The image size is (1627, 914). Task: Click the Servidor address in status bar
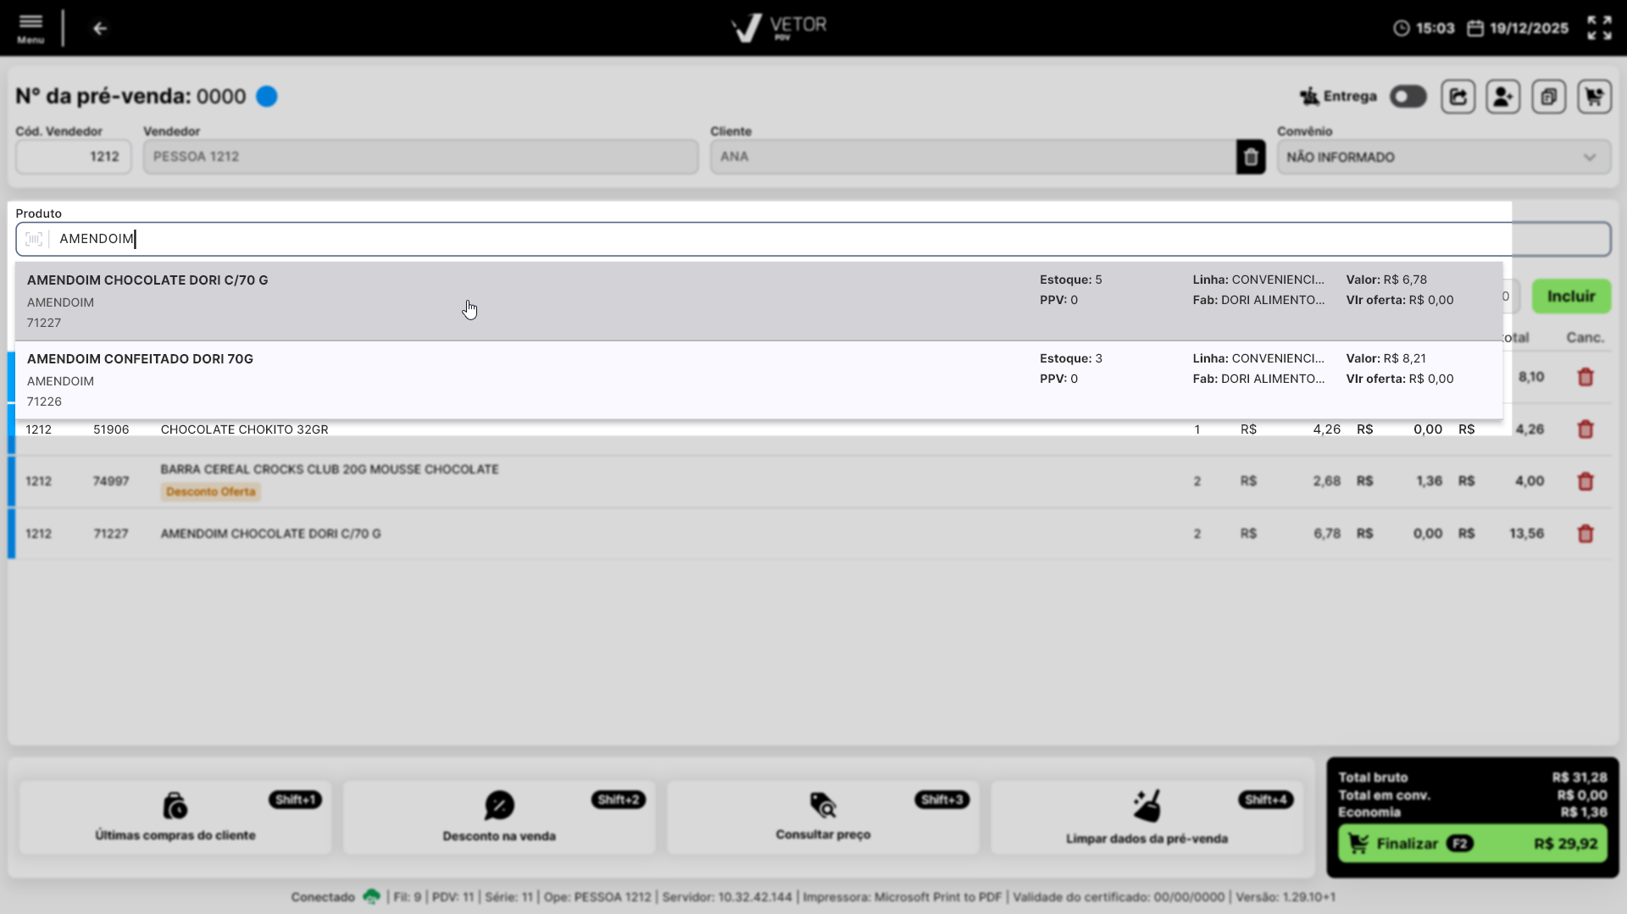click(x=727, y=897)
